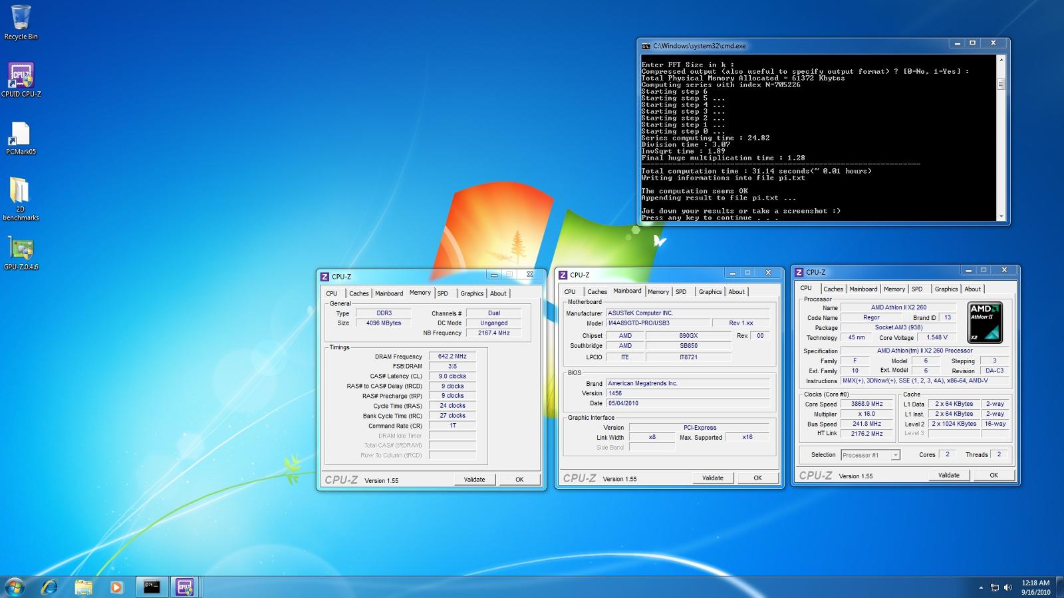This screenshot has height=598, width=1064.
Task: Click OK in Memory CPU-Z window
Action: click(519, 480)
